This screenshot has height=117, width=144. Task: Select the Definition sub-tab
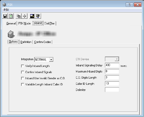(26, 42)
